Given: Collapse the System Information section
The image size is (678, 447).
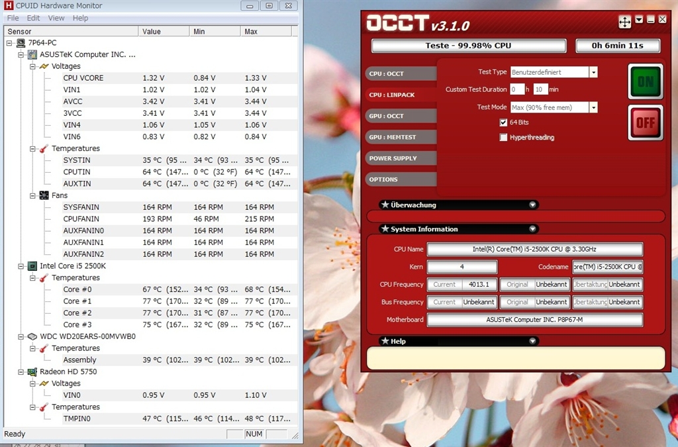Looking at the screenshot, I should 533,229.
